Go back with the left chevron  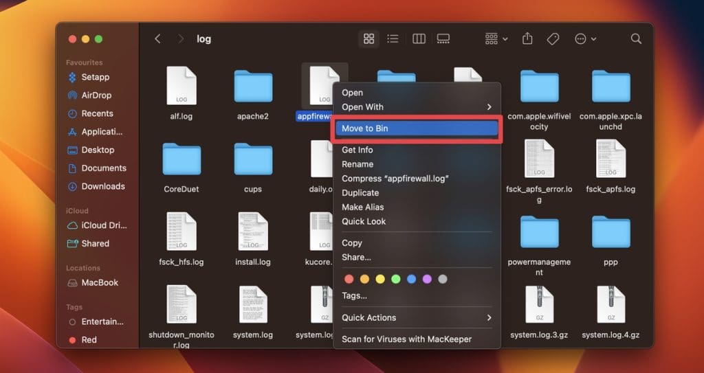tap(157, 39)
